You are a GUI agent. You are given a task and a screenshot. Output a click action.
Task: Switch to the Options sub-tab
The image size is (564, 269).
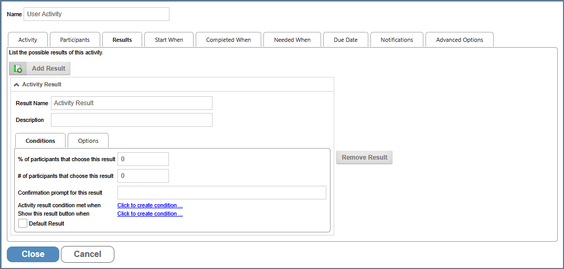pyautogui.click(x=88, y=141)
